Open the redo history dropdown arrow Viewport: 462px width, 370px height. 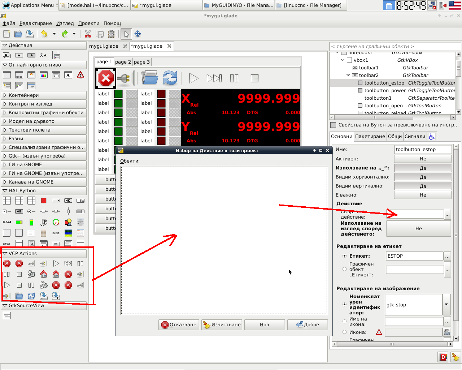pos(74,34)
